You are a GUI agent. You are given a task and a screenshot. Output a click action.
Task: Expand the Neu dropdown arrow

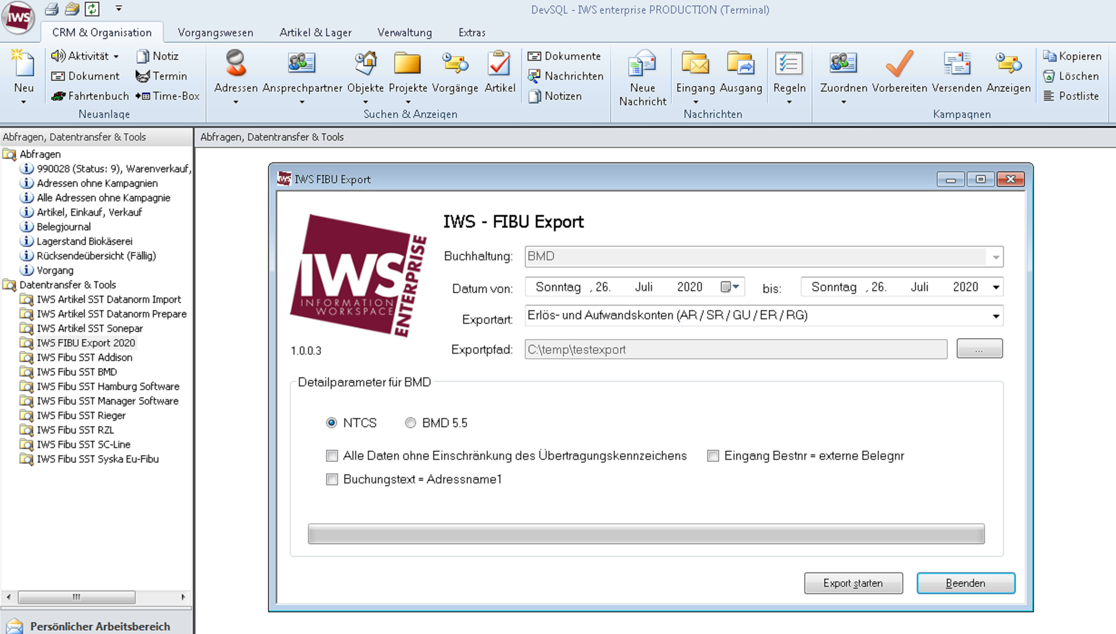[23, 102]
